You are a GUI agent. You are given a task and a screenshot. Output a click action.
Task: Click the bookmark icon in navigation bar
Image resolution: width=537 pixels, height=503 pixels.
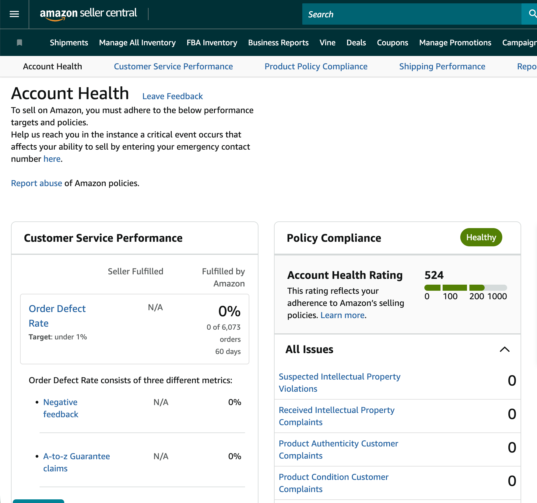click(19, 43)
